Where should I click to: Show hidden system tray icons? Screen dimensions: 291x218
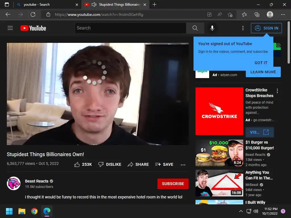241,211
